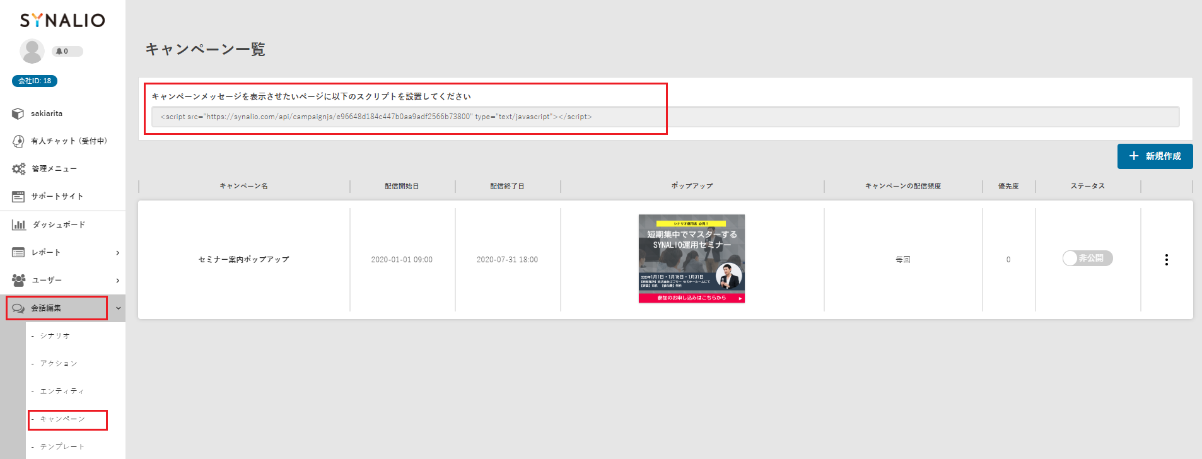Click the 管理メニュー gears icon
The image size is (1202, 459).
[19, 169]
